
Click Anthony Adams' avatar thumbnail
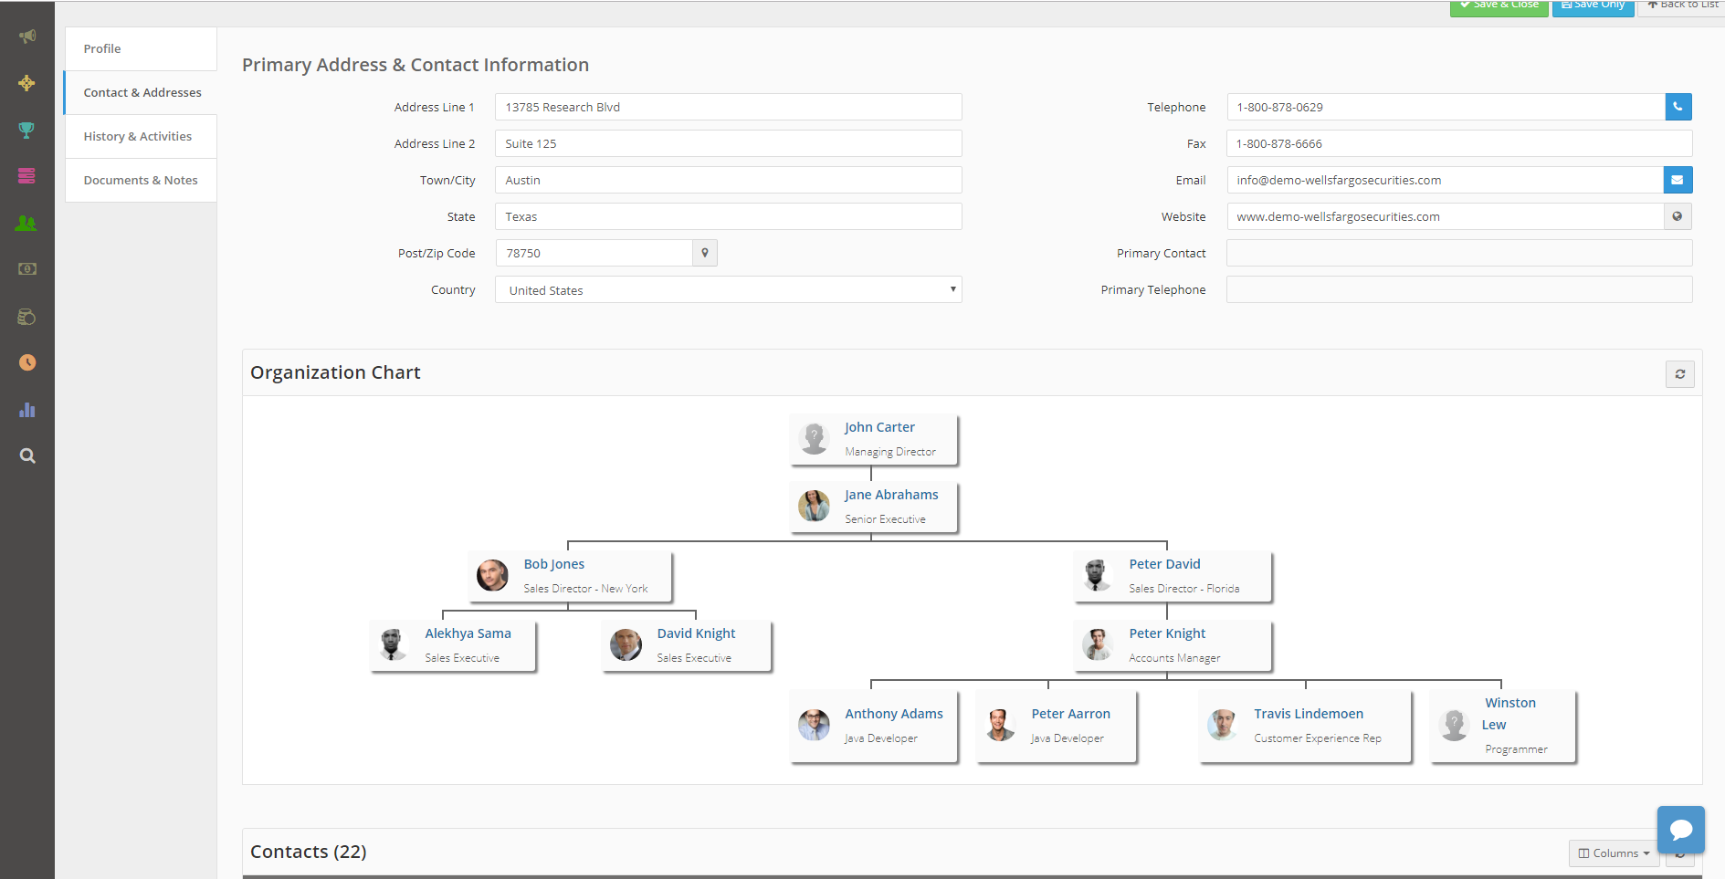pyautogui.click(x=814, y=725)
